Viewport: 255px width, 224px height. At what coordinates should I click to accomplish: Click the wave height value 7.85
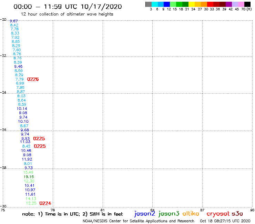[20, 88]
